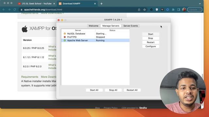Close the SL Geek School YouTube tab
Image resolution: width=209 pixels, height=117 pixels.
54,4
